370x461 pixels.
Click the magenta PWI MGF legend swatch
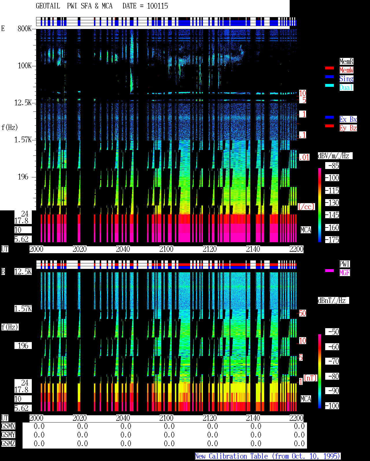point(330,271)
